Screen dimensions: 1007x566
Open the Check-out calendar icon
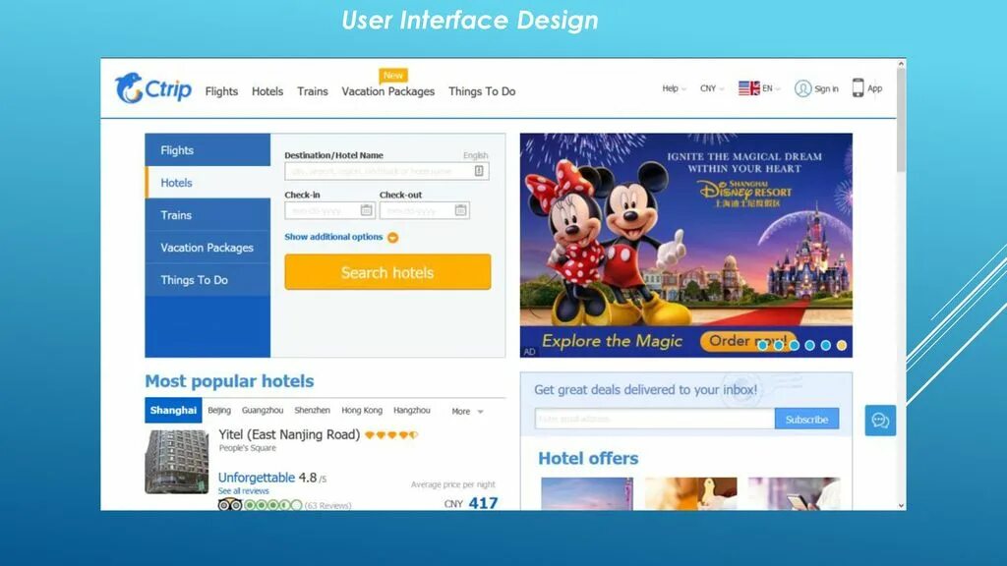[x=460, y=210]
